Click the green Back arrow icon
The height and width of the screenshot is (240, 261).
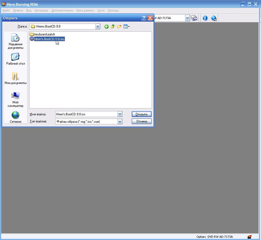pyautogui.click(x=107, y=27)
